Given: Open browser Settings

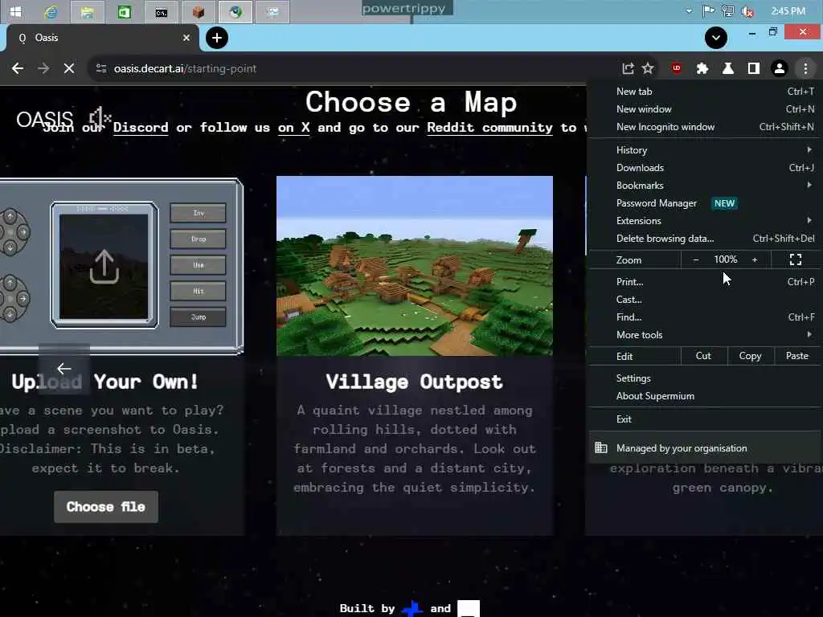Looking at the screenshot, I should point(706,378).
